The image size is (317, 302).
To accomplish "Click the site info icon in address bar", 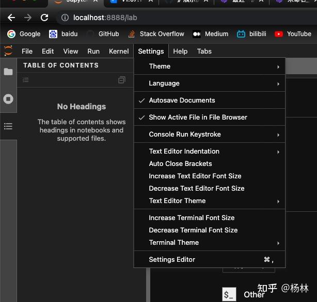I will (x=65, y=18).
